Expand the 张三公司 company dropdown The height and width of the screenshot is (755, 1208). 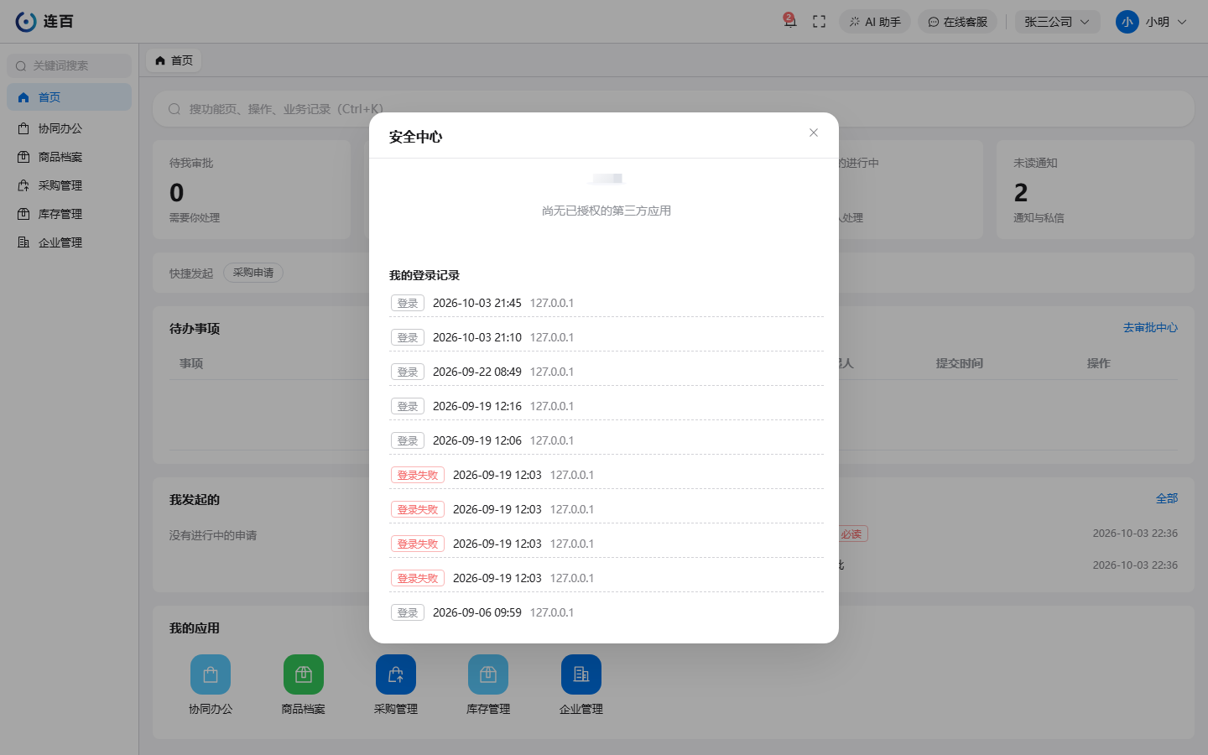coord(1057,22)
